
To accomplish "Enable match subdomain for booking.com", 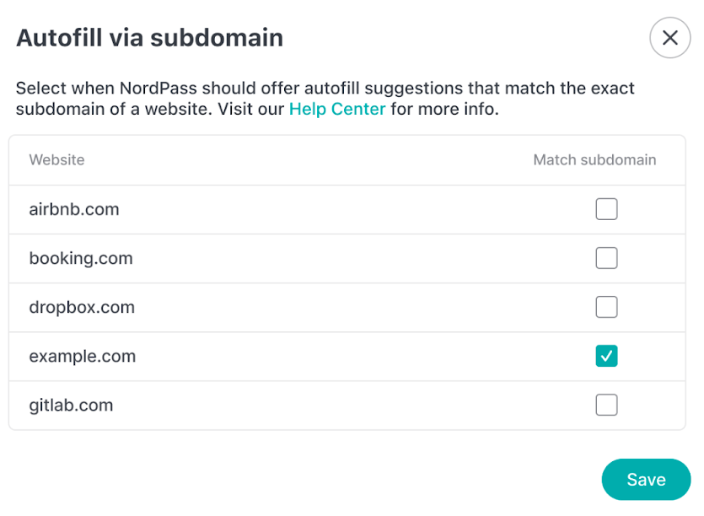I will (x=606, y=258).
